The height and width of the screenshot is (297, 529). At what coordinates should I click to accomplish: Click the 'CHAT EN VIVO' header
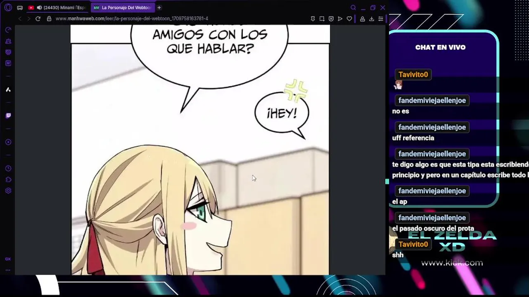click(x=440, y=47)
